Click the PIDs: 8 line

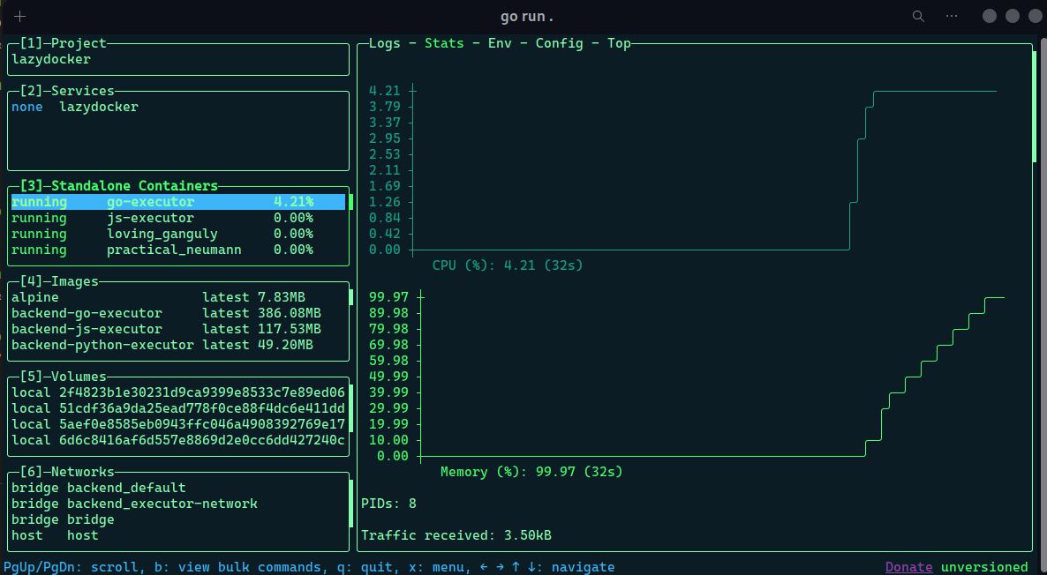[388, 504]
